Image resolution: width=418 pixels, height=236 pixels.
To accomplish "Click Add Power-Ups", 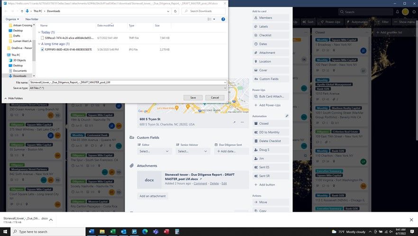I will [x=271, y=105].
